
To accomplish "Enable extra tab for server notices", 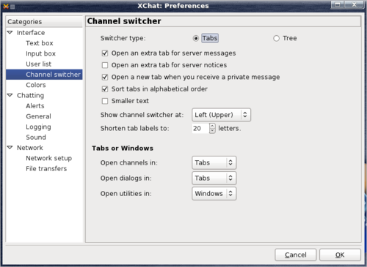I will click(105, 65).
